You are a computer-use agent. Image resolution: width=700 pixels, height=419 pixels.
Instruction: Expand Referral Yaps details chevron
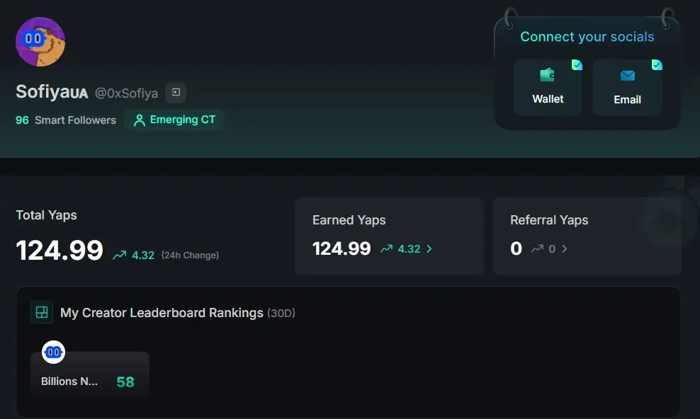(x=564, y=248)
